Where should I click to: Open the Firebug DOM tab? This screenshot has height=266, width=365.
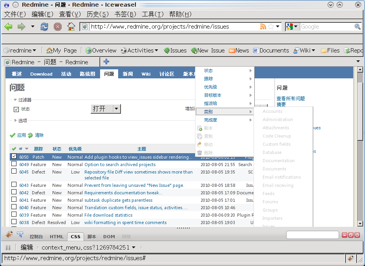pos(109,237)
